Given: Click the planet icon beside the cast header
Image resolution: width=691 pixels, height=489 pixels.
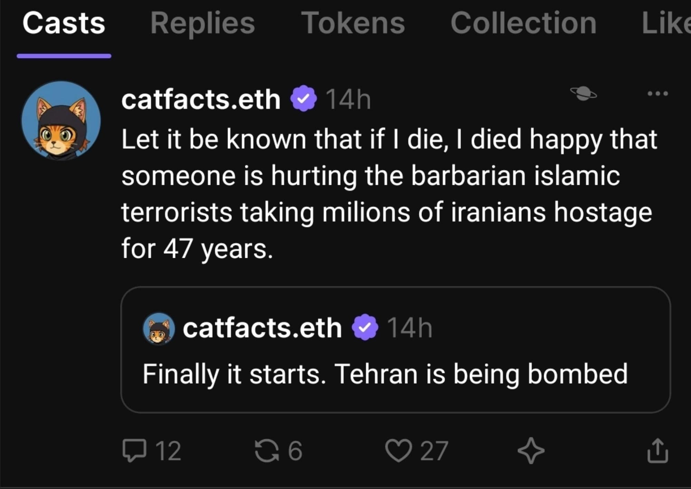Looking at the screenshot, I should (583, 93).
